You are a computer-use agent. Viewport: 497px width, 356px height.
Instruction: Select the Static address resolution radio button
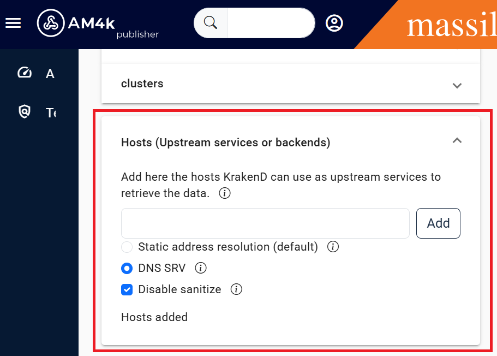(x=127, y=247)
